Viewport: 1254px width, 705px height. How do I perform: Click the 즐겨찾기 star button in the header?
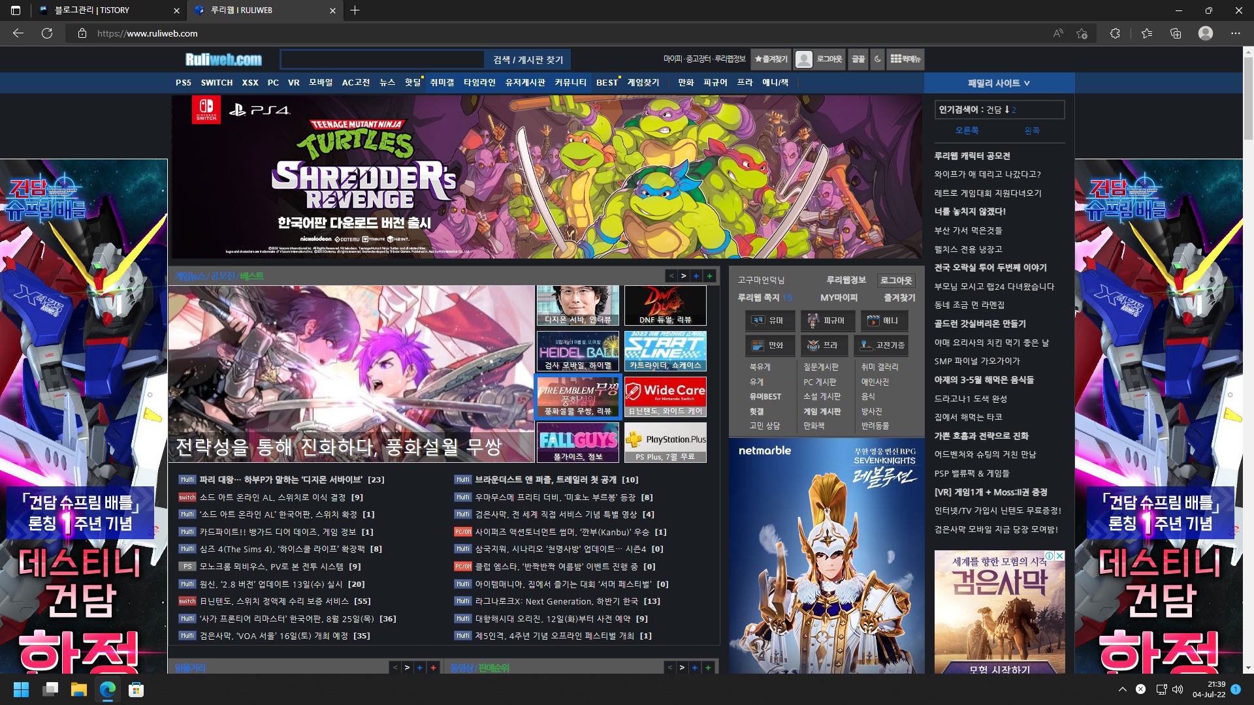tap(771, 59)
